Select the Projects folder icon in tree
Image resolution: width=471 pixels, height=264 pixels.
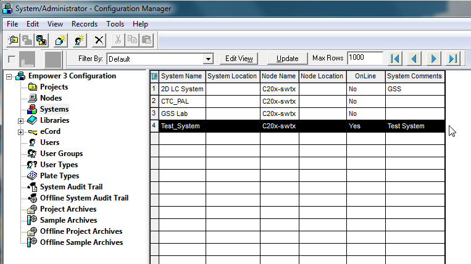pos(33,87)
